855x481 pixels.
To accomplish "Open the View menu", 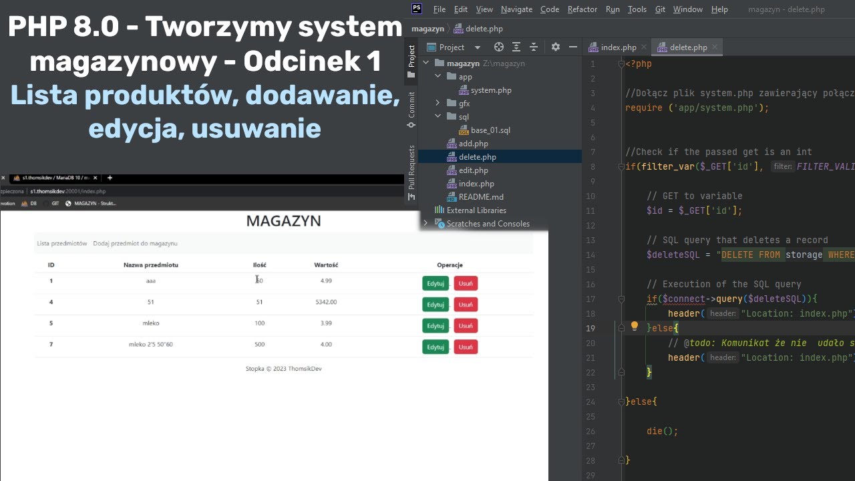I will 484,9.
